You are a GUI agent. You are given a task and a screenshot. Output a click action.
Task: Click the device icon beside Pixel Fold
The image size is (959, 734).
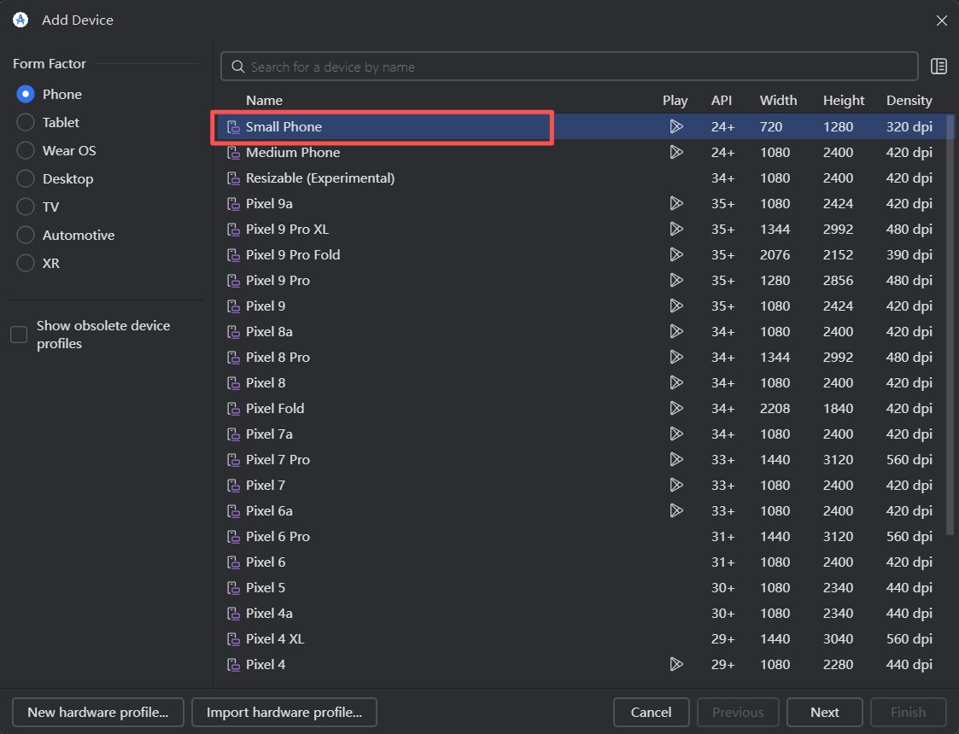(x=233, y=409)
